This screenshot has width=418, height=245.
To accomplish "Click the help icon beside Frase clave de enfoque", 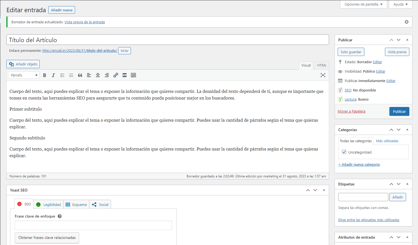I will tap(59, 216).
